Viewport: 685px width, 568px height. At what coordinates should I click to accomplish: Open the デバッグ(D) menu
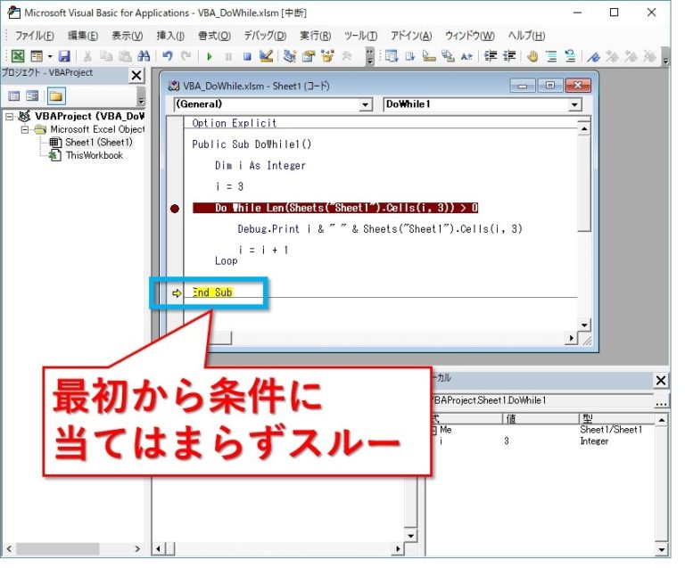(265, 36)
